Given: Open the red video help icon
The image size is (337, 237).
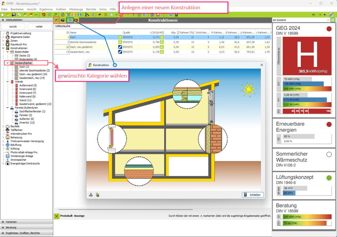Looking at the screenshot, I should [76, 20].
